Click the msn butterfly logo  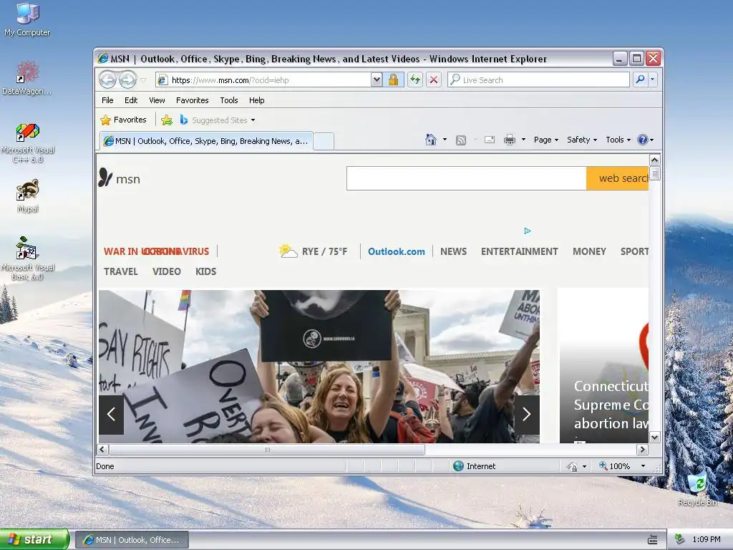tap(120, 178)
